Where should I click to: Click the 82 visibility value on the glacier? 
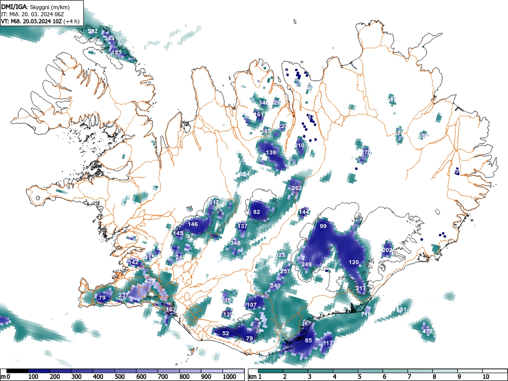(x=257, y=212)
